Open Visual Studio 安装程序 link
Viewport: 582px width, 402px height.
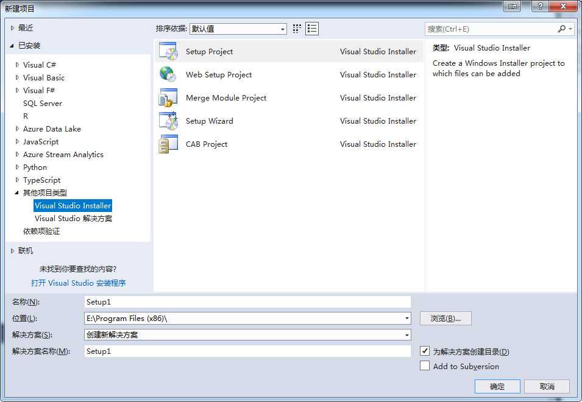(79, 283)
